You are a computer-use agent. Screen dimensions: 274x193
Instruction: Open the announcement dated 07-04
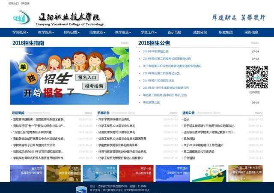[156, 51]
